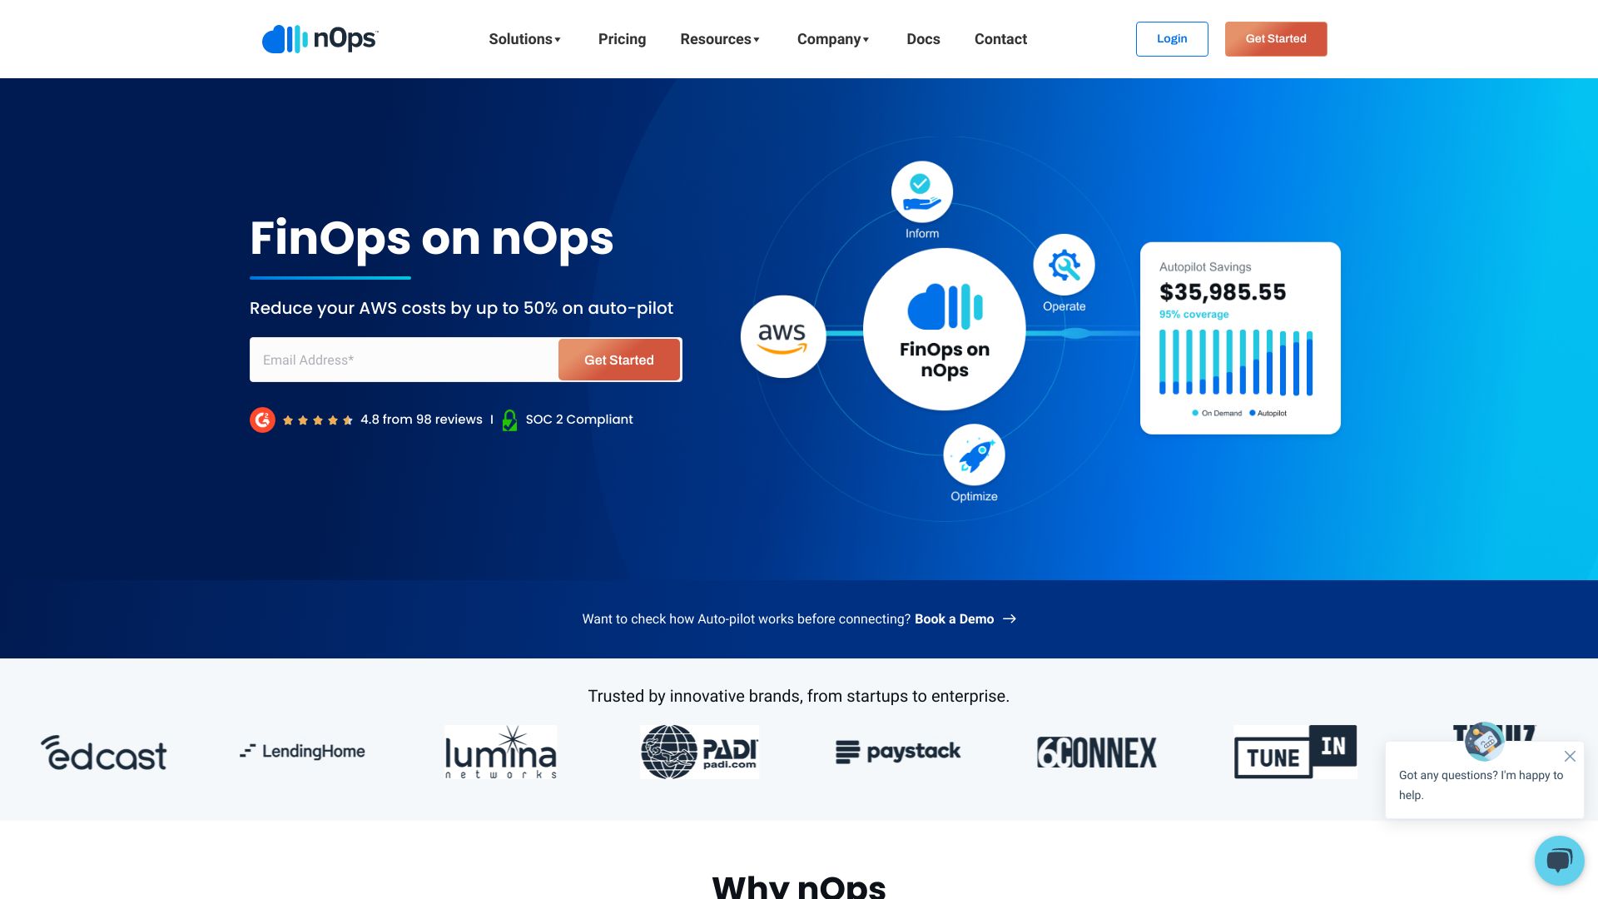Go to the Docs section
The height and width of the screenshot is (899, 1598).
pos(923,38)
